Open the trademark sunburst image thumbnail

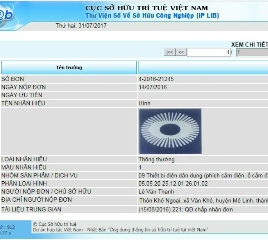[170, 131]
